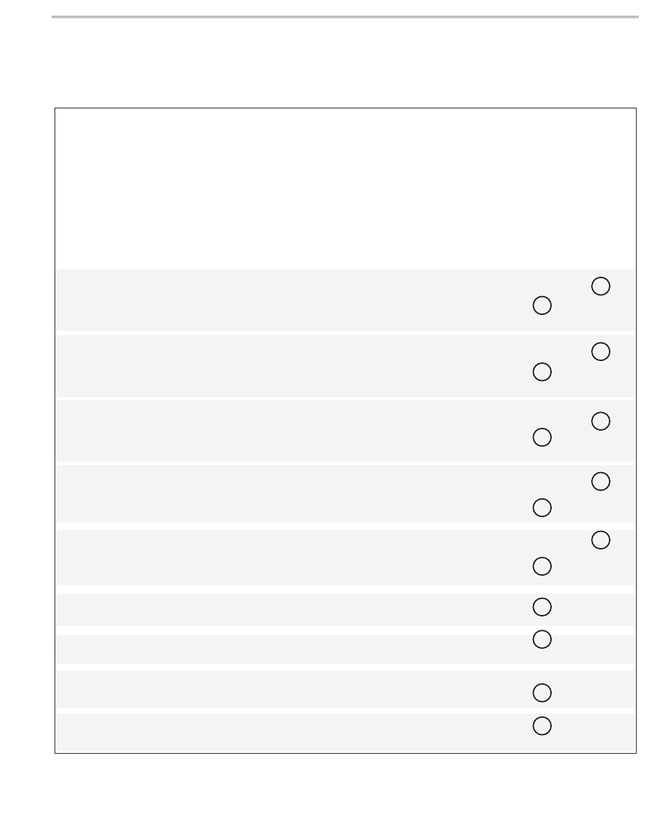Click the empty left area of the third shaded row
The width and height of the screenshot is (656, 829).
276,430
